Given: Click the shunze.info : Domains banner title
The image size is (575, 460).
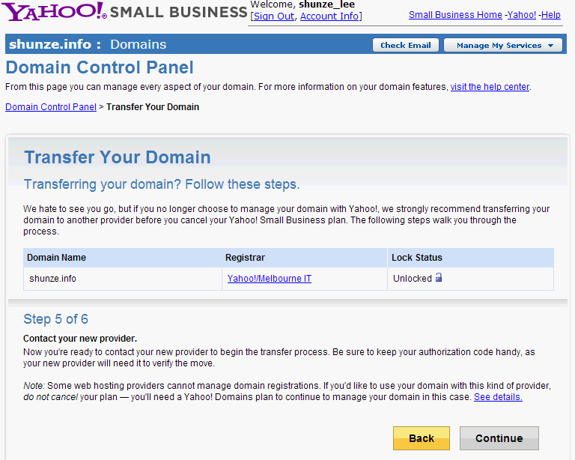Looking at the screenshot, I should [88, 44].
